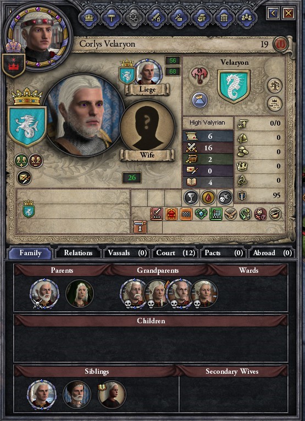The height and width of the screenshot is (421, 305).
Task: Click the dragon bloodline icon
Action: pos(199,76)
